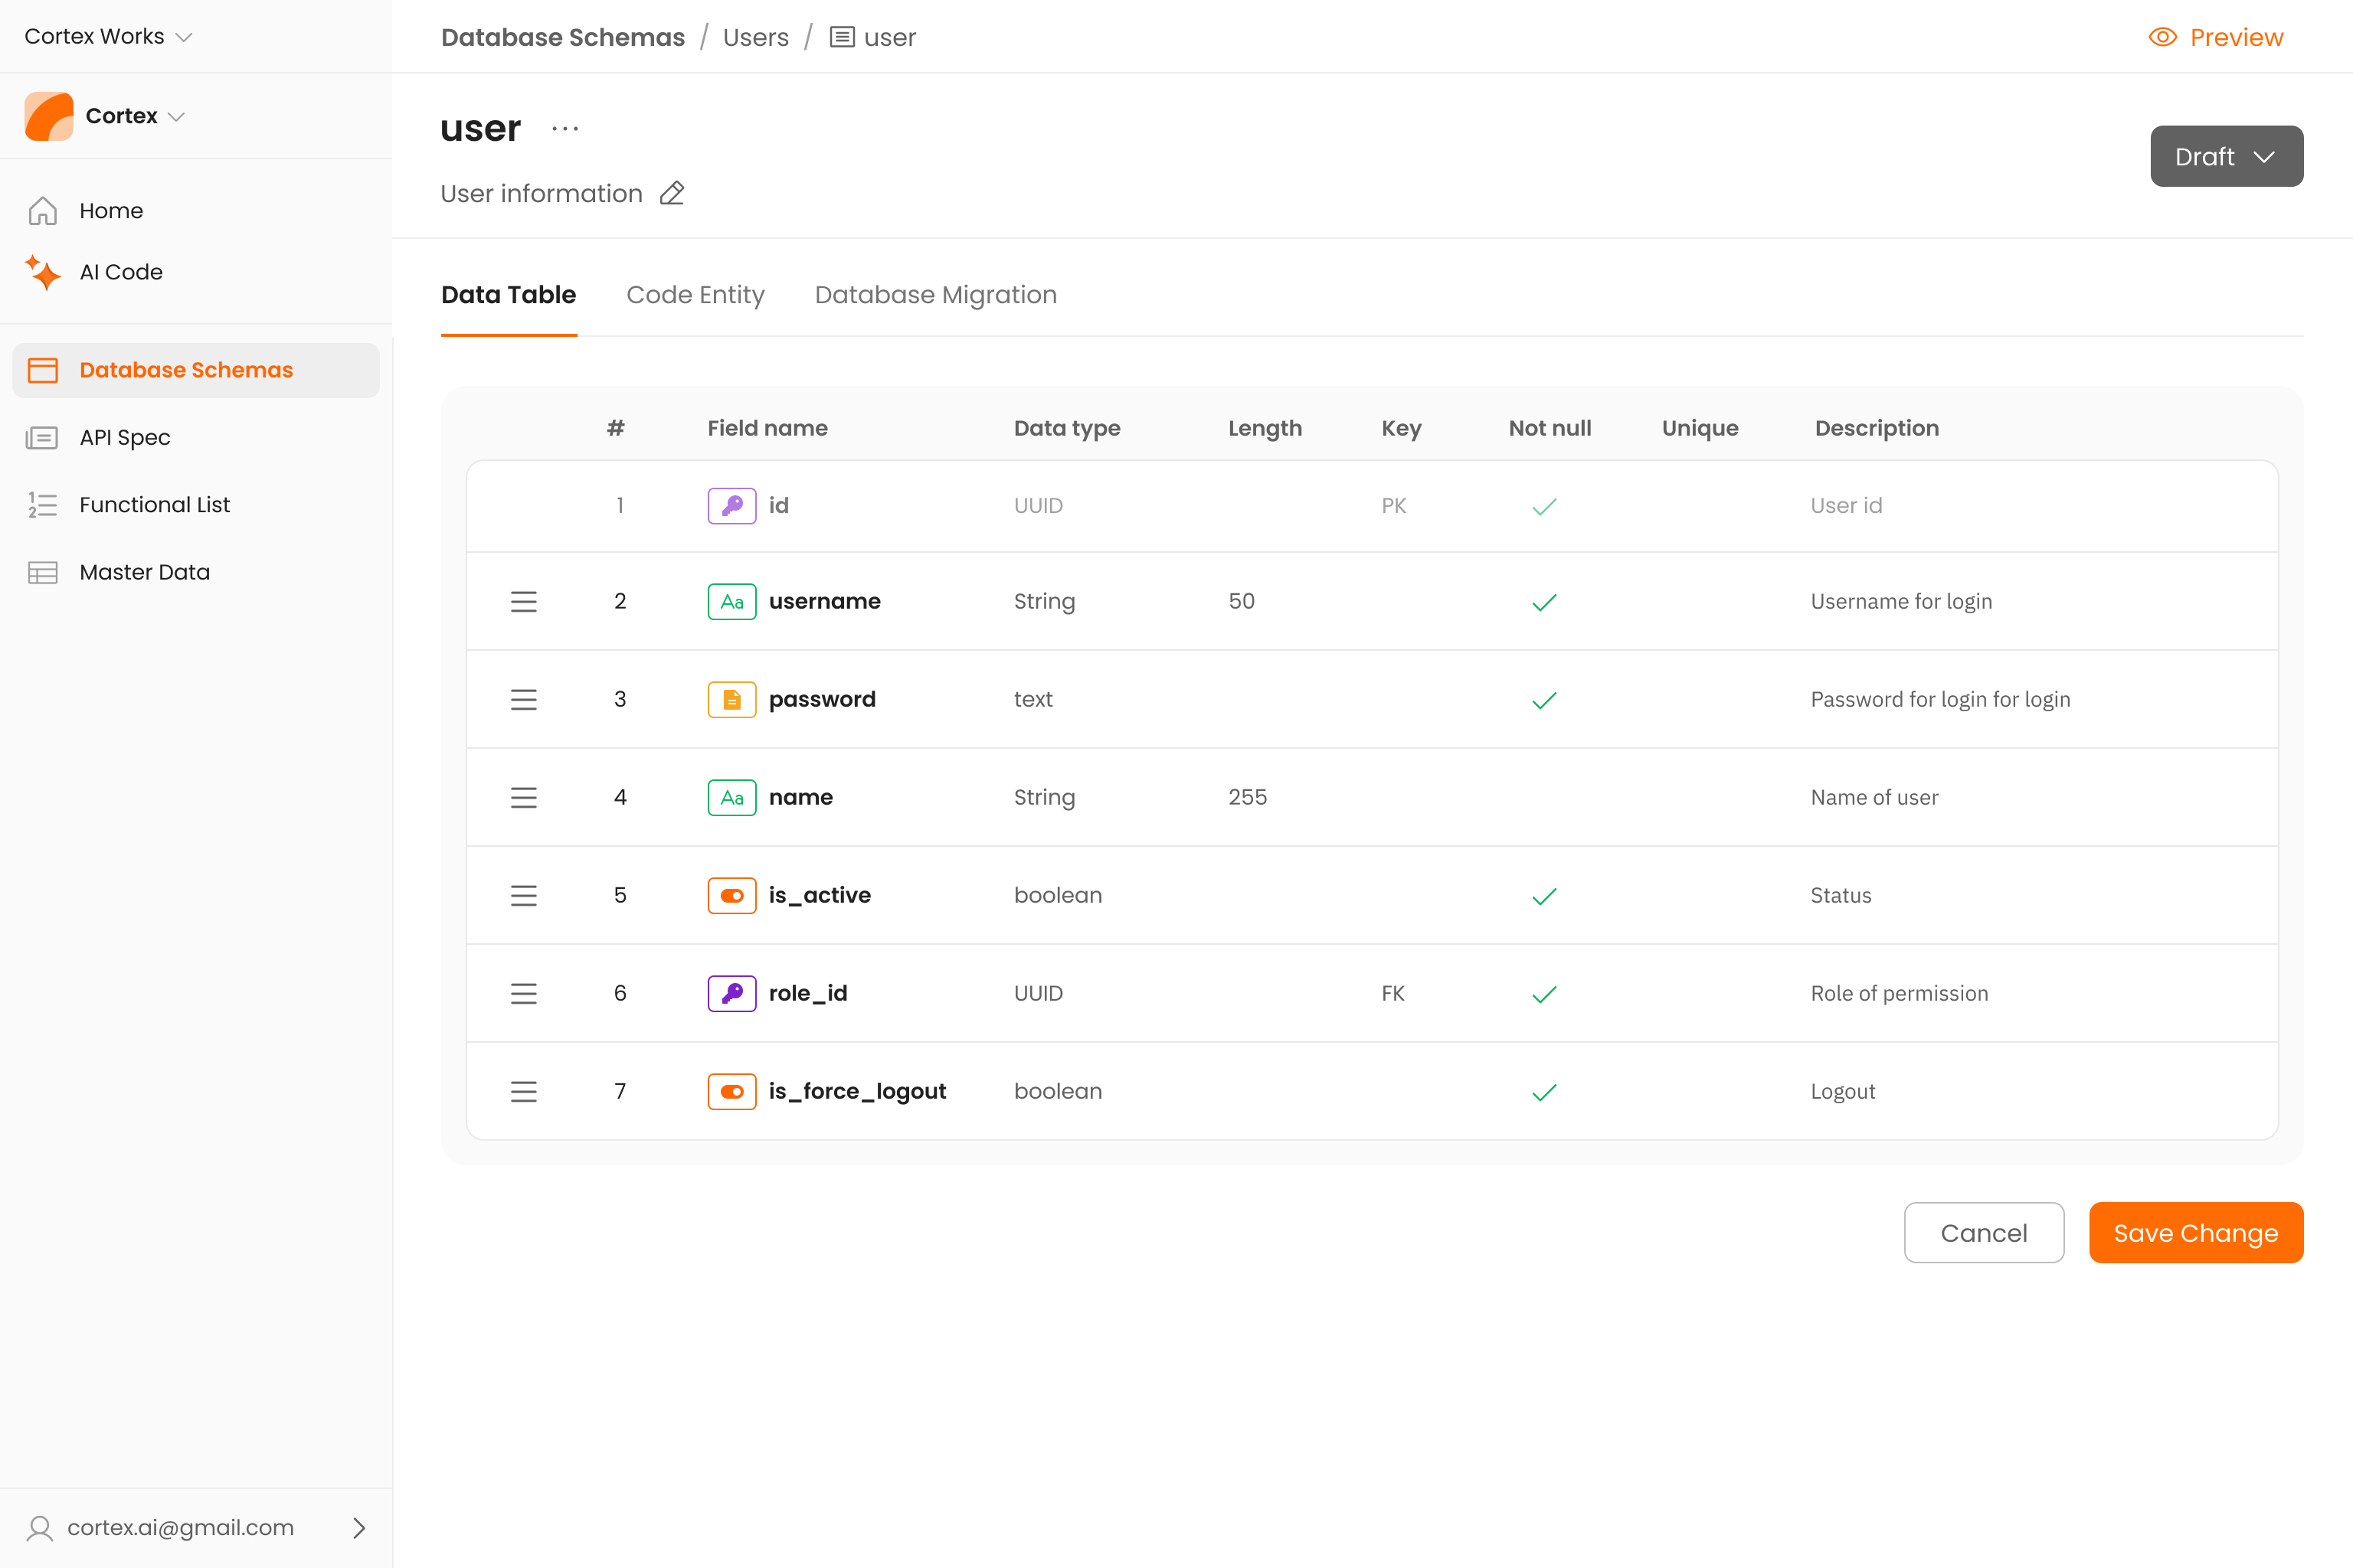Open the Cortex Works workspace dropdown
This screenshot has height=1568, width=2353.
tap(108, 36)
